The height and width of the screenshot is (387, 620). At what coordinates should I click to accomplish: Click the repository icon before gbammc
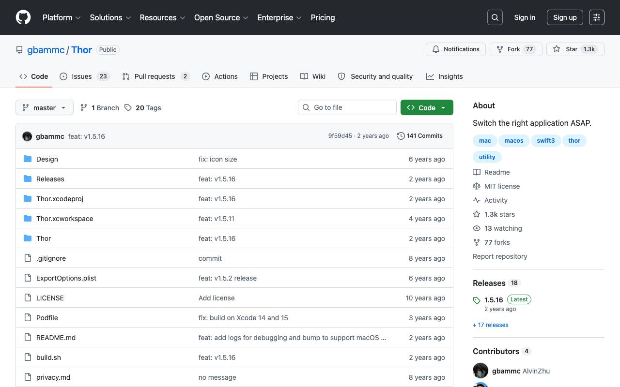[19, 50]
